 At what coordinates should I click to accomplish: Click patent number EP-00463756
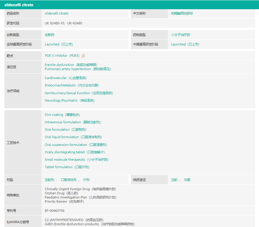(x=55, y=211)
